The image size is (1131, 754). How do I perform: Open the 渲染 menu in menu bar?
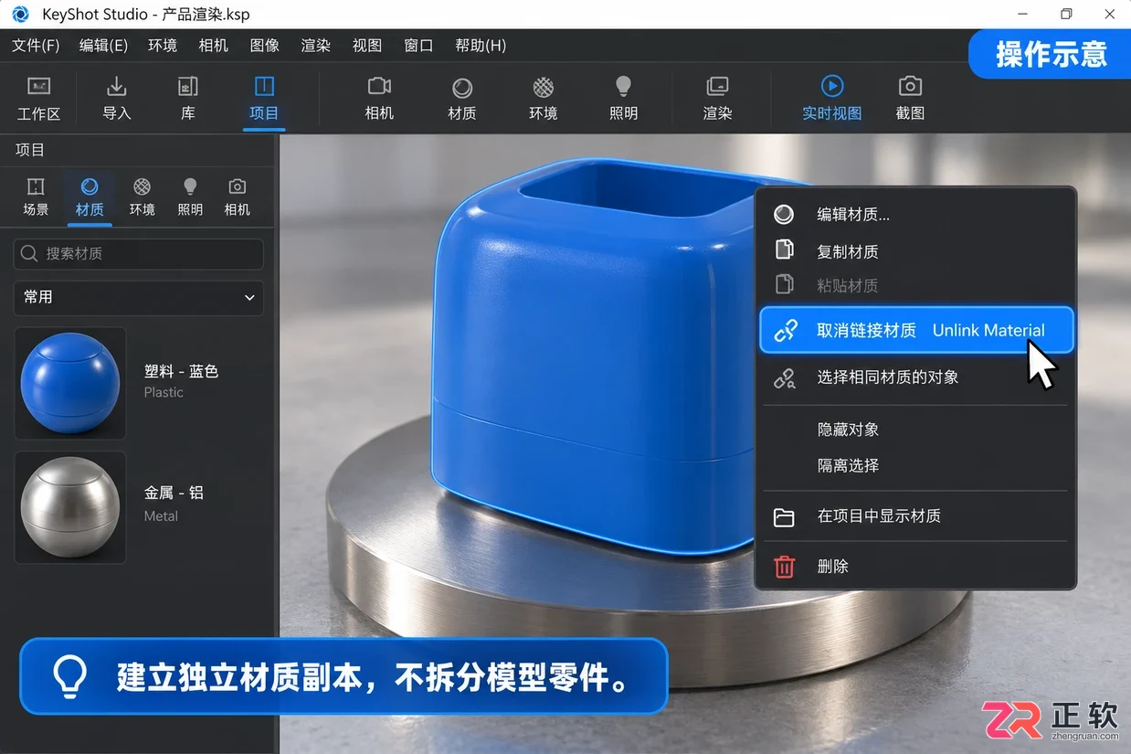[x=316, y=45]
